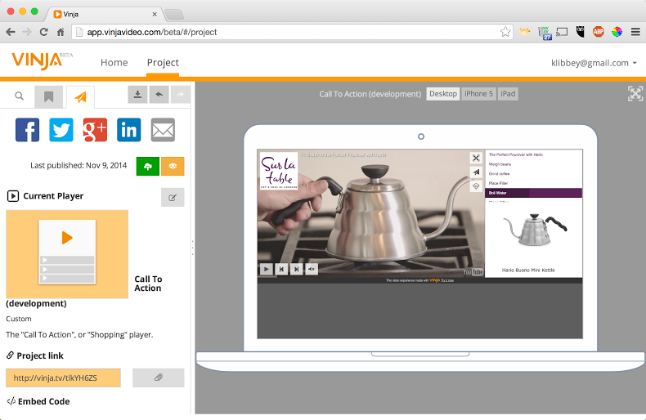Share project on LinkedIn
This screenshot has height=420, width=646.
tap(128, 130)
